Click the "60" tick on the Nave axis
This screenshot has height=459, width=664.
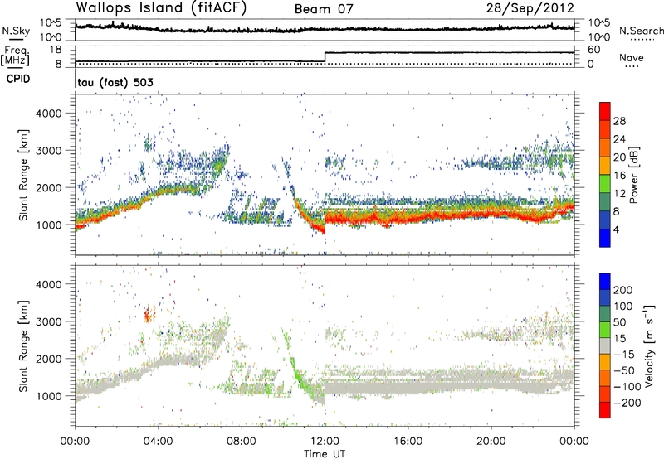[593, 50]
